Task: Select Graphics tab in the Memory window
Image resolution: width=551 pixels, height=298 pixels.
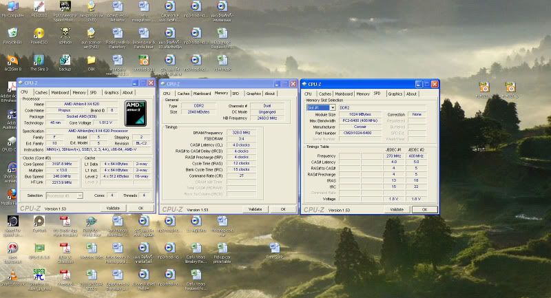Action: 253,94
